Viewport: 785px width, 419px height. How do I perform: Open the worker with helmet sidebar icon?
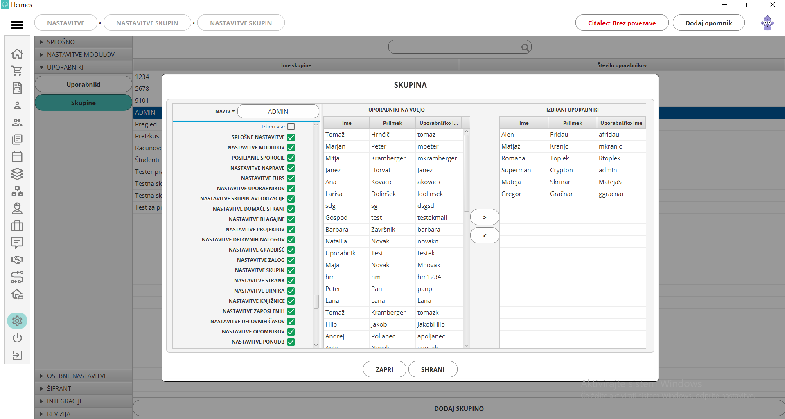17,208
